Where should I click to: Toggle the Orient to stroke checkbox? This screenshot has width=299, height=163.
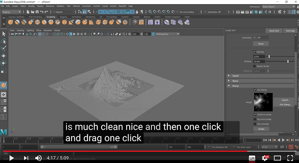255,114
